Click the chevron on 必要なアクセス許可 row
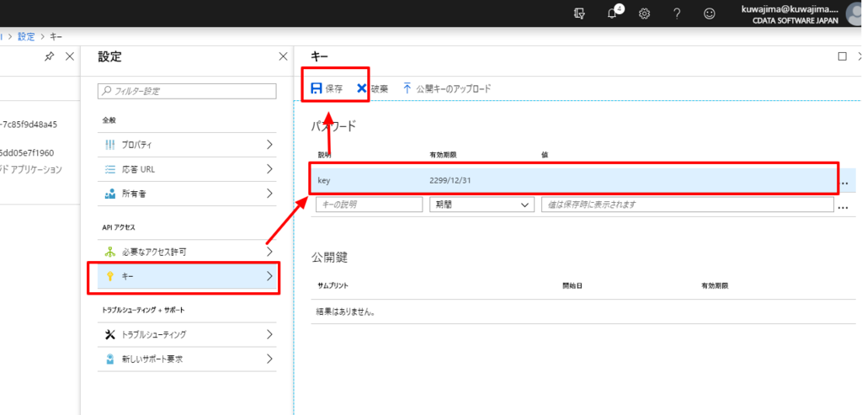The height and width of the screenshot is (415, 862). point(269,252)
